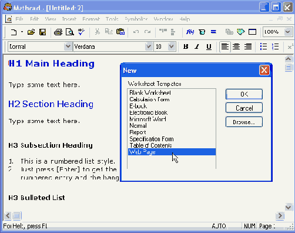Align regions down with toolbar icon

tap(173, 32)
